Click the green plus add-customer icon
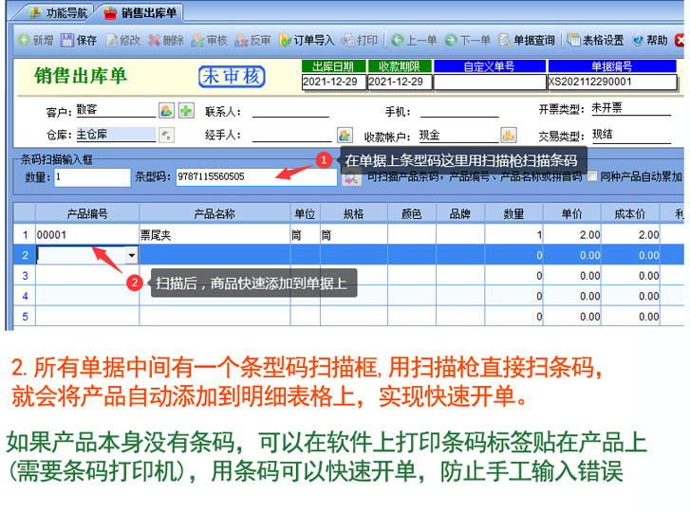 pos(186,111)
